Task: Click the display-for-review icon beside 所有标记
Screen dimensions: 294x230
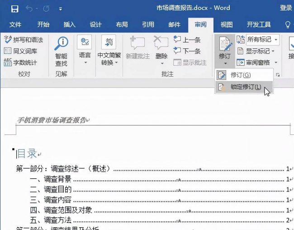Action: (x=241, y=40)
